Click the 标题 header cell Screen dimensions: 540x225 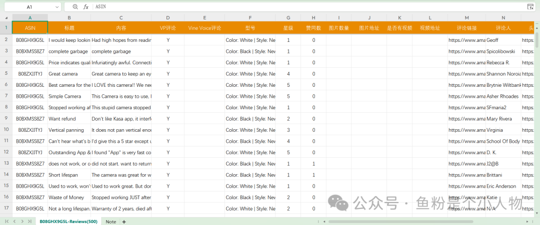tap(69, 28)
